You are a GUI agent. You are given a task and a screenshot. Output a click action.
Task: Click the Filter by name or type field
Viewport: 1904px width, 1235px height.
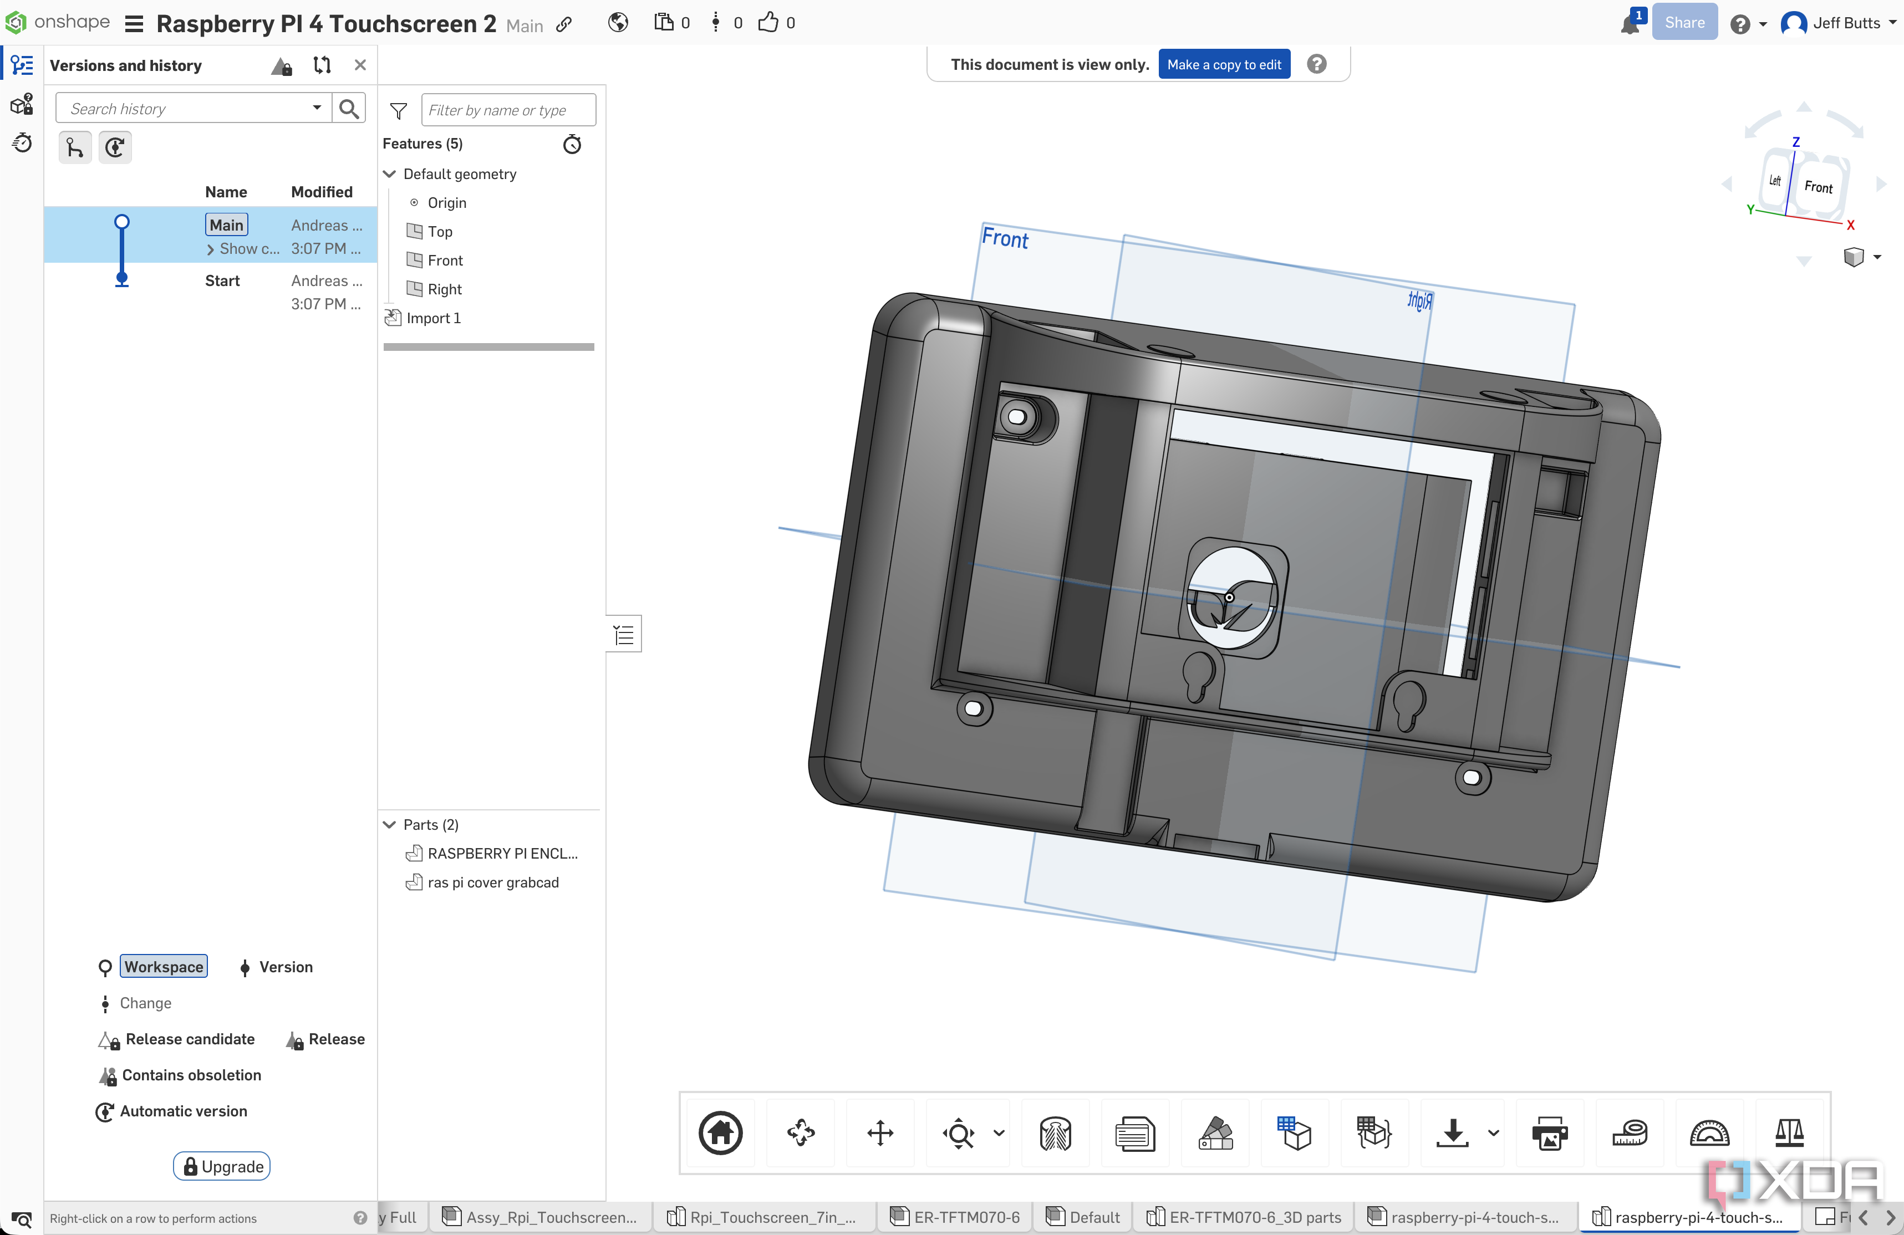click(x=508, y=110)
